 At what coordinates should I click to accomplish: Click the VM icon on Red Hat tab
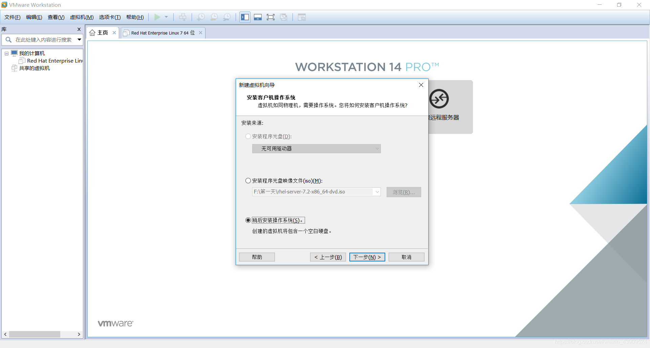pyautogui.click(x=126, y=33)
